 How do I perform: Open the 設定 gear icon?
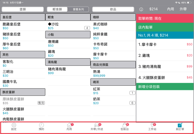click(14, 125)
